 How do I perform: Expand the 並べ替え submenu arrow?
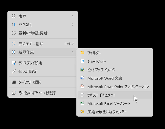pyautogui.click(x=73, y=24)
